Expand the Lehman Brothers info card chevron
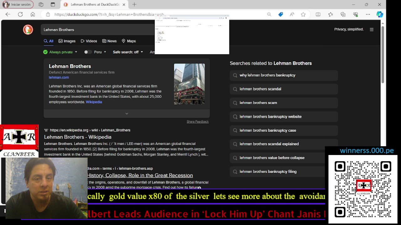Screen dimensions: 401x225 pyautogui.click(x=127, y=113)
